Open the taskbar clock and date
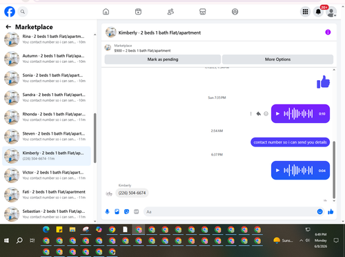Image resolution: width=345 pixels, height=257 pixels. [x=321, y=240]
